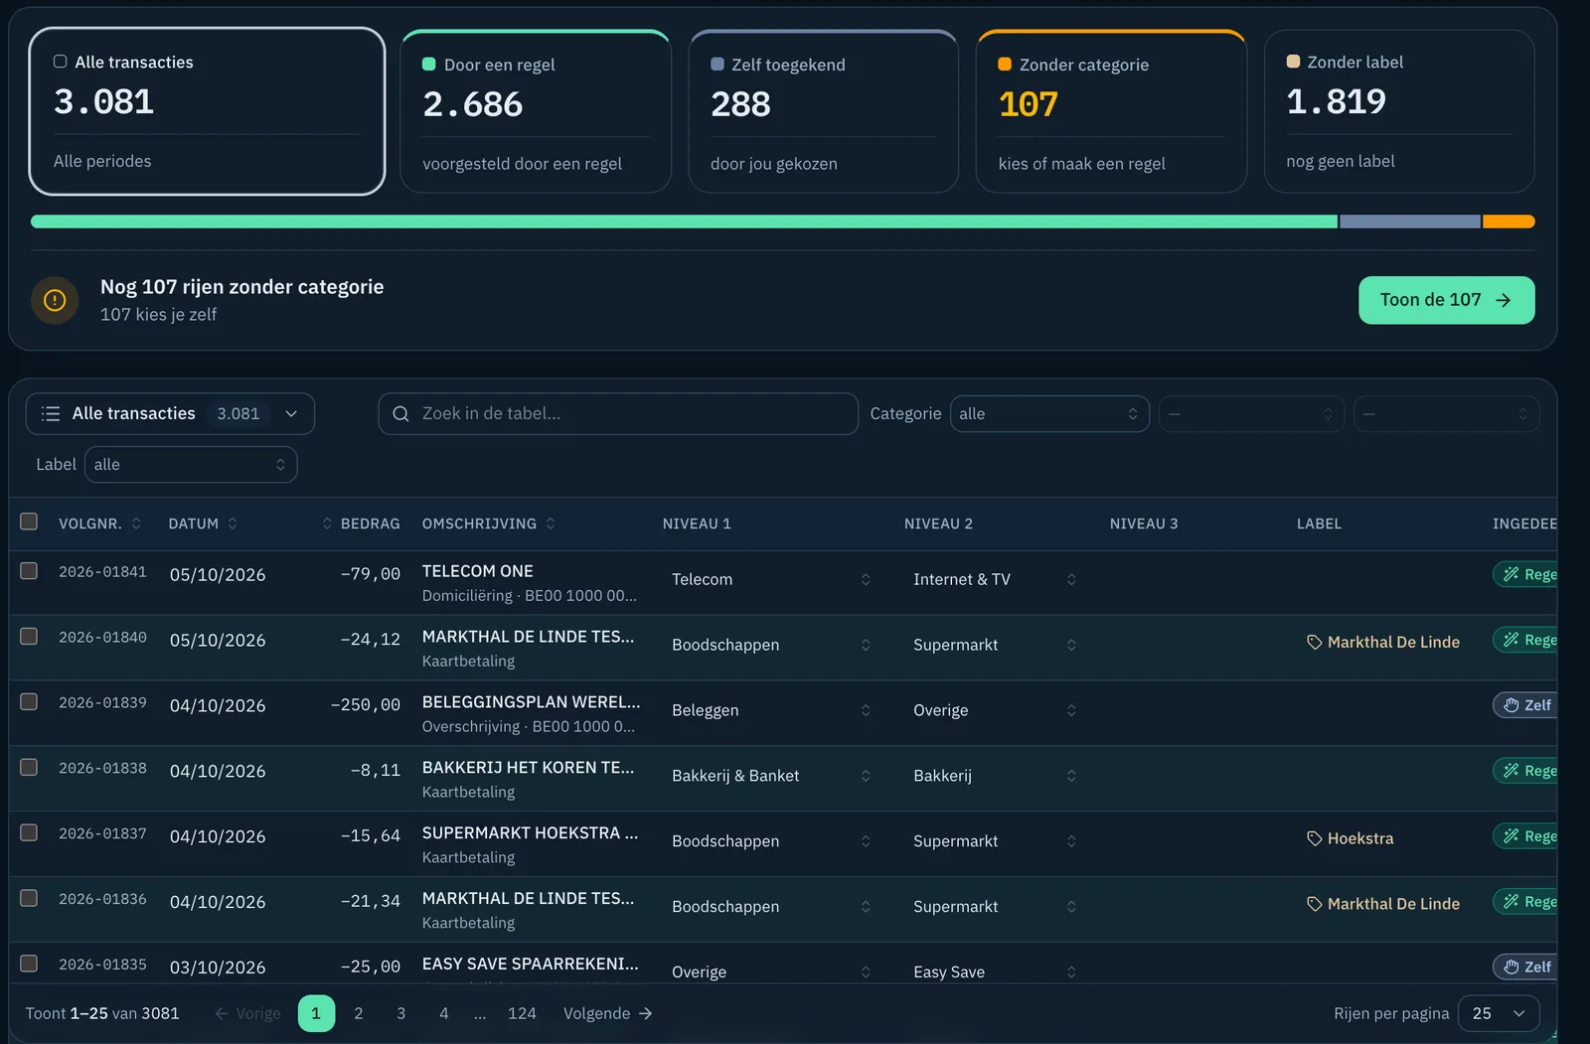Click the yellow warning icon beside missing categories
The width and height of the screenshot is (1590, 1044).
pyautogui.click(x=55, y=300)
